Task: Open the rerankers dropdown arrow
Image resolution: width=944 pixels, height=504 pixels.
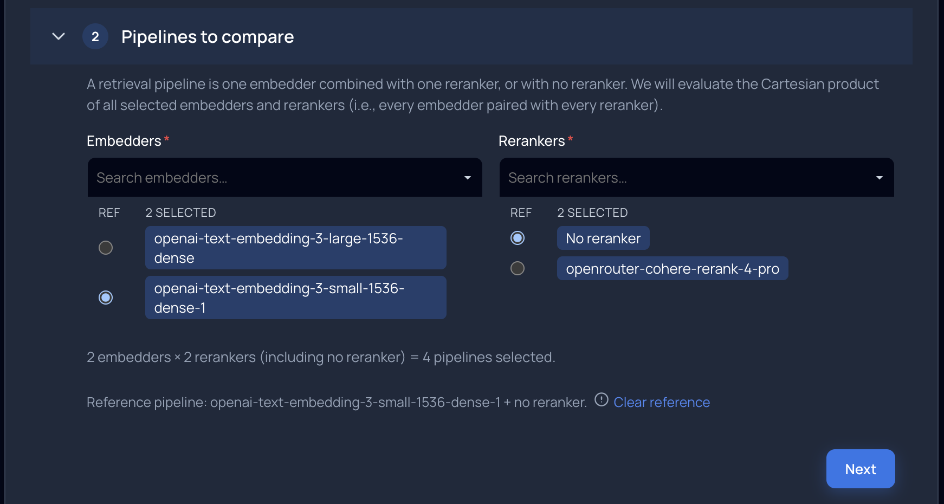Action: pos(880,178)
